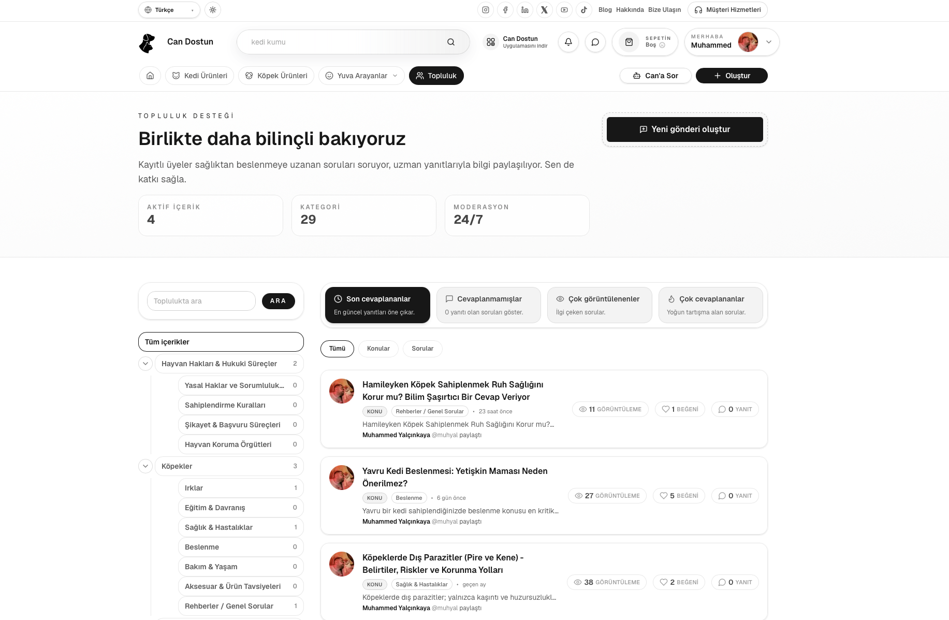949x620 pixels.
Task: Expand Yuva Arayanlar dropdown
Action: click(361, 76)
